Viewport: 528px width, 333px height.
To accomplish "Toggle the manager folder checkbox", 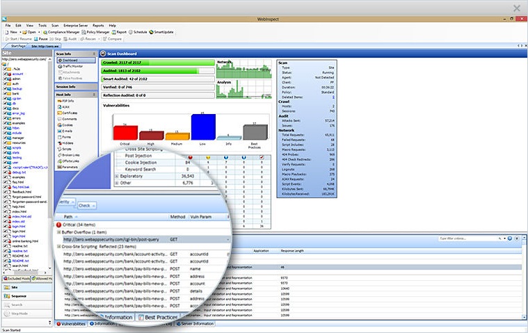I will point(5,138).
